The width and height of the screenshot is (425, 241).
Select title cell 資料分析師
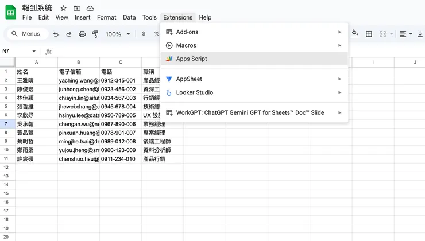(x=163, y=150)
